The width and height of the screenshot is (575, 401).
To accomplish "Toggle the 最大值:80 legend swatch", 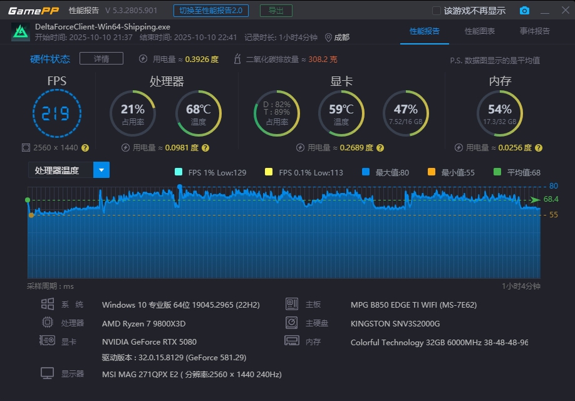I will pos(366,172).
